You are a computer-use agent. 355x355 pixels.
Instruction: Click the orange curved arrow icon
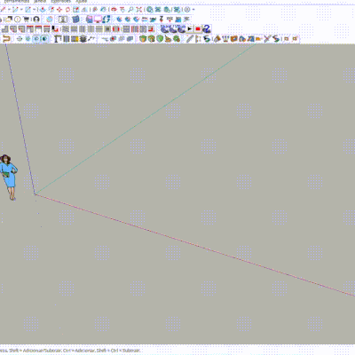coord(6,39)
